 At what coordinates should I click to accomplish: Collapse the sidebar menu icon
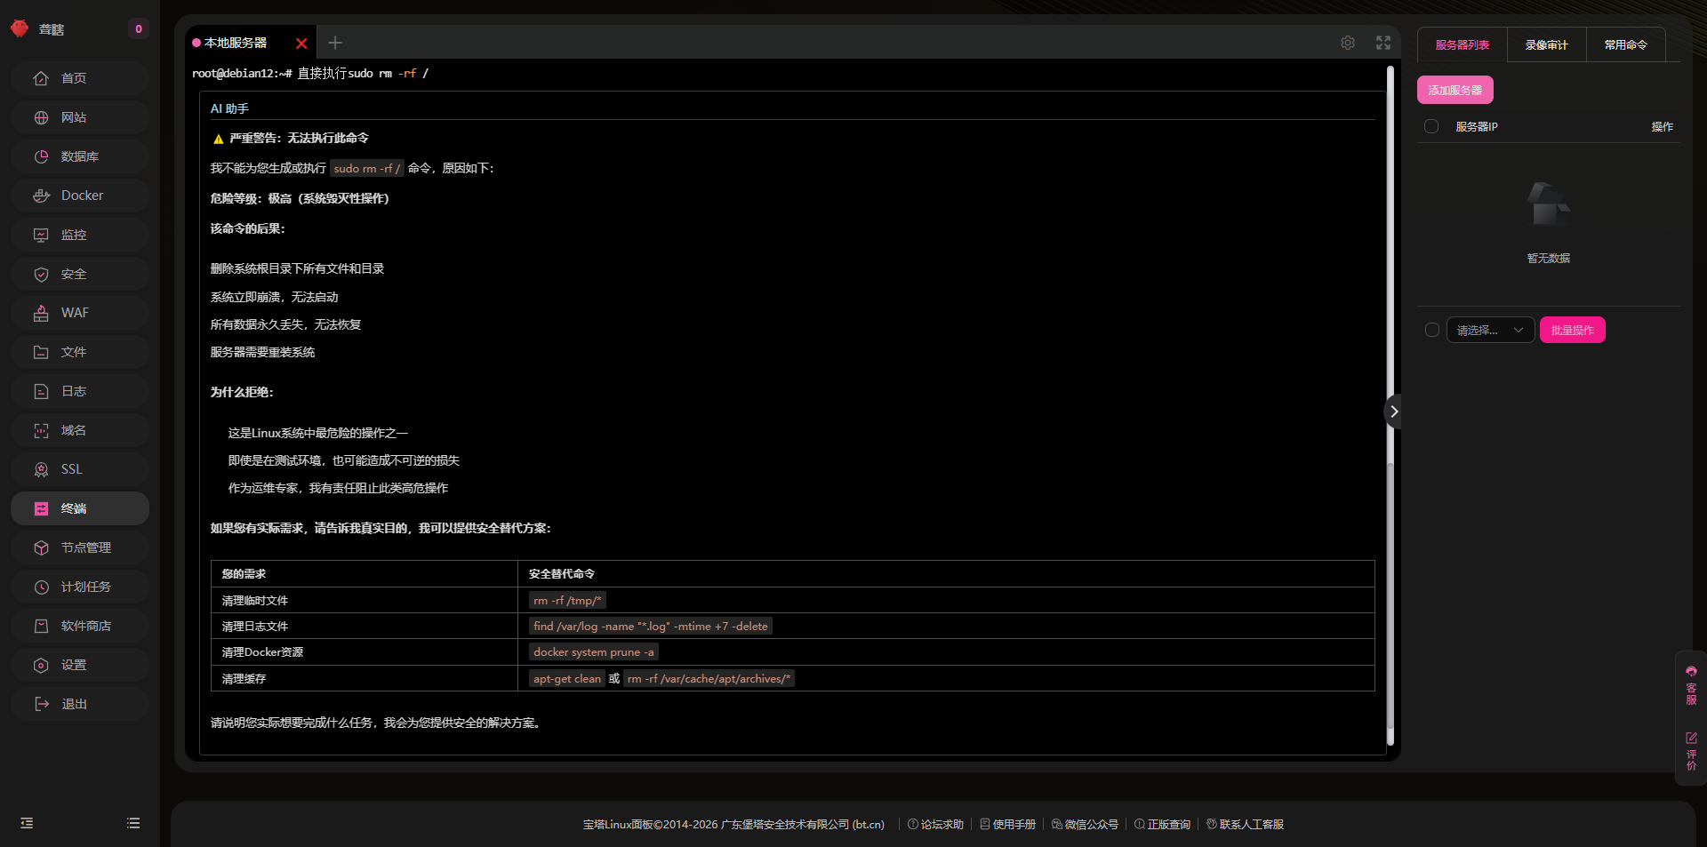coord(27,823)
